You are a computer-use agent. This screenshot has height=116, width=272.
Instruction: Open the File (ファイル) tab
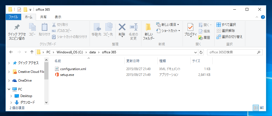point(13,17)
